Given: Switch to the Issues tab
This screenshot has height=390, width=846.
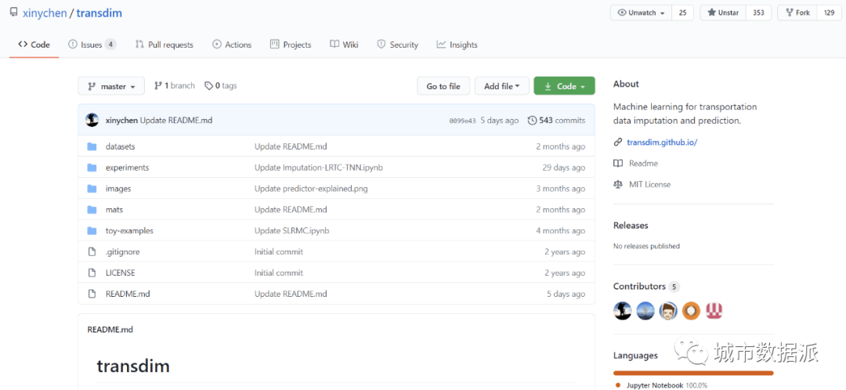Looking at the screenshot, I should (x=92, y=45).
